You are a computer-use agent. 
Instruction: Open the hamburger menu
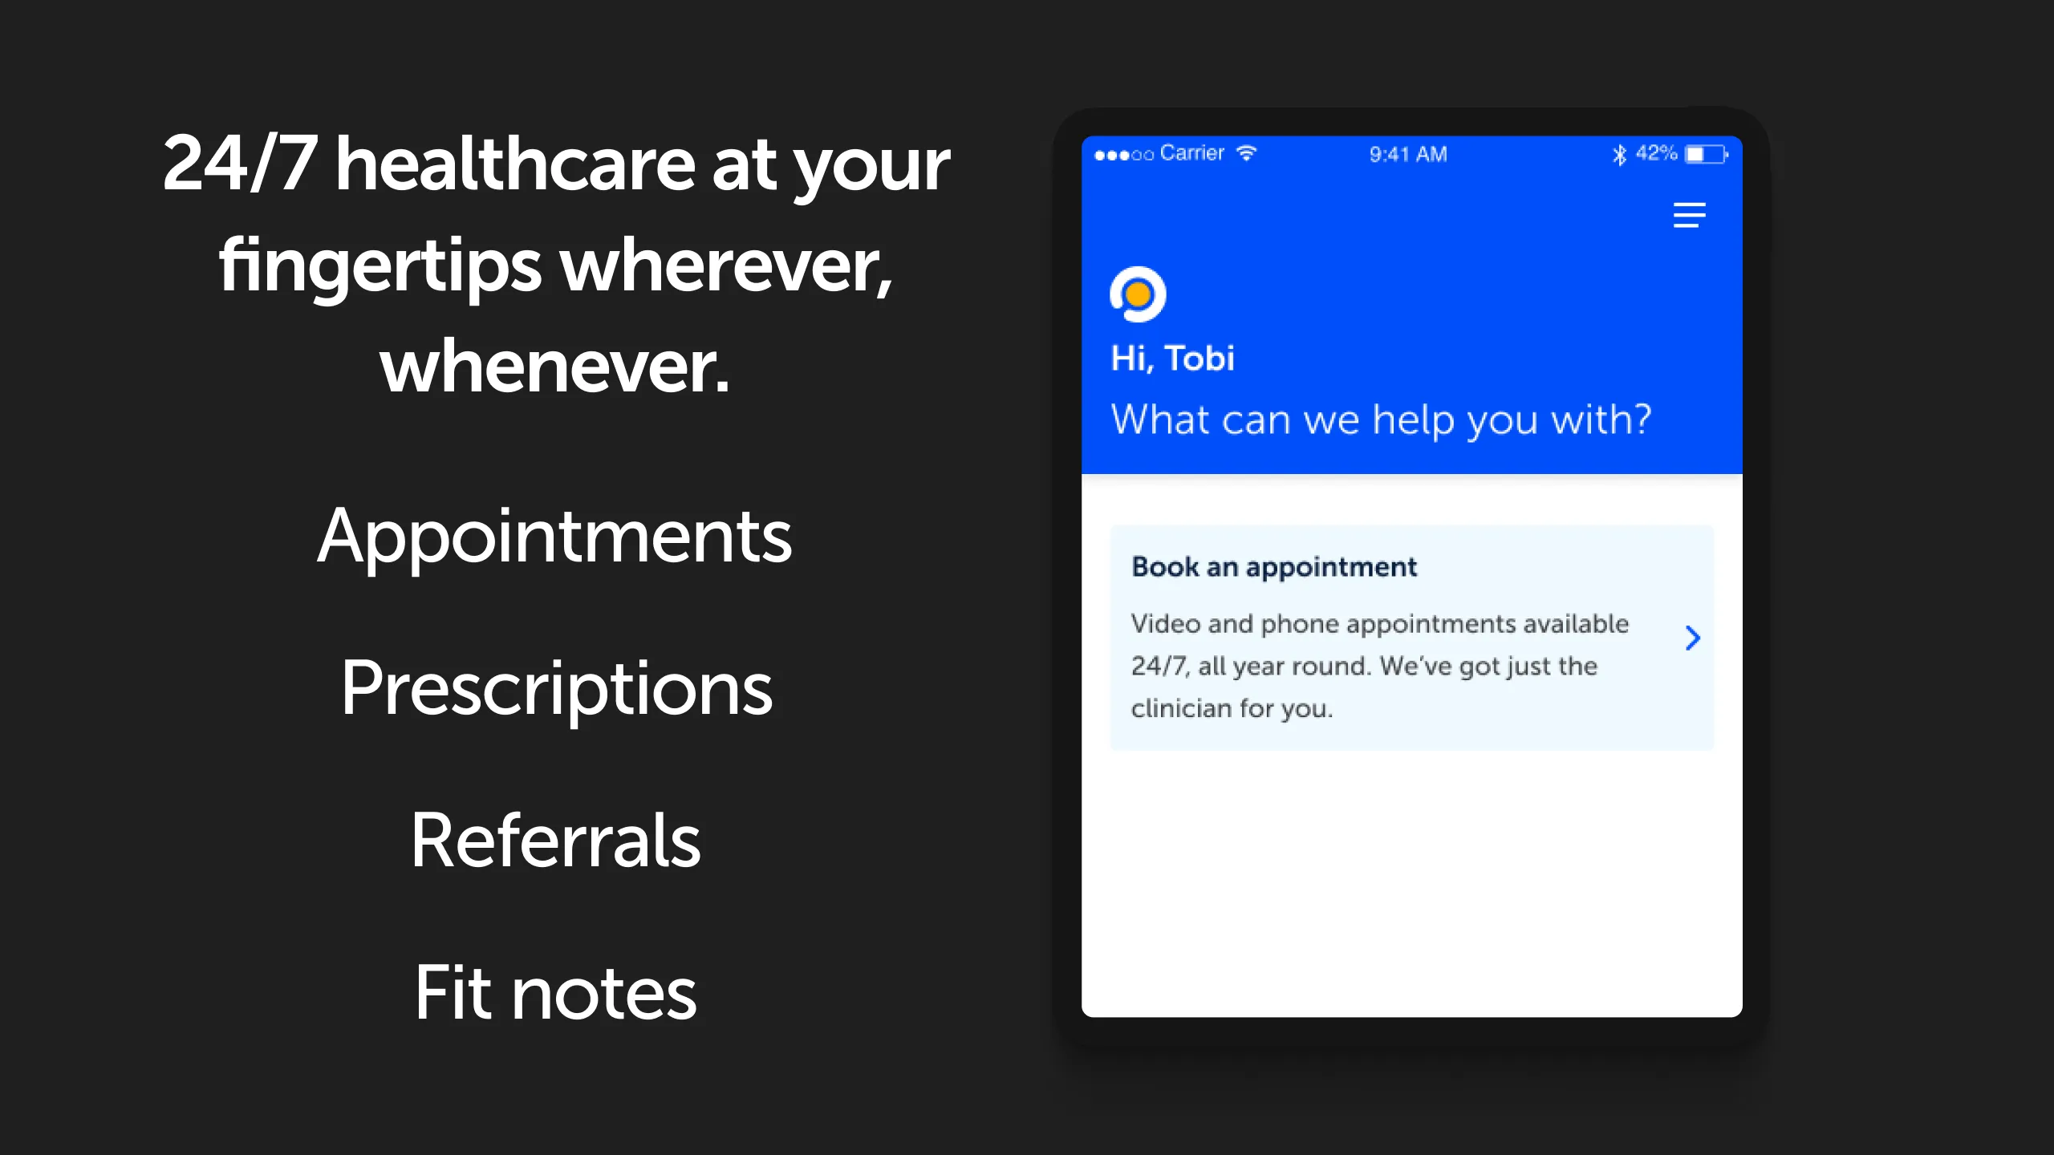pos(1690,214)
